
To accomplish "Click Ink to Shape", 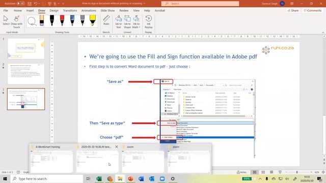I will point(127,22).
